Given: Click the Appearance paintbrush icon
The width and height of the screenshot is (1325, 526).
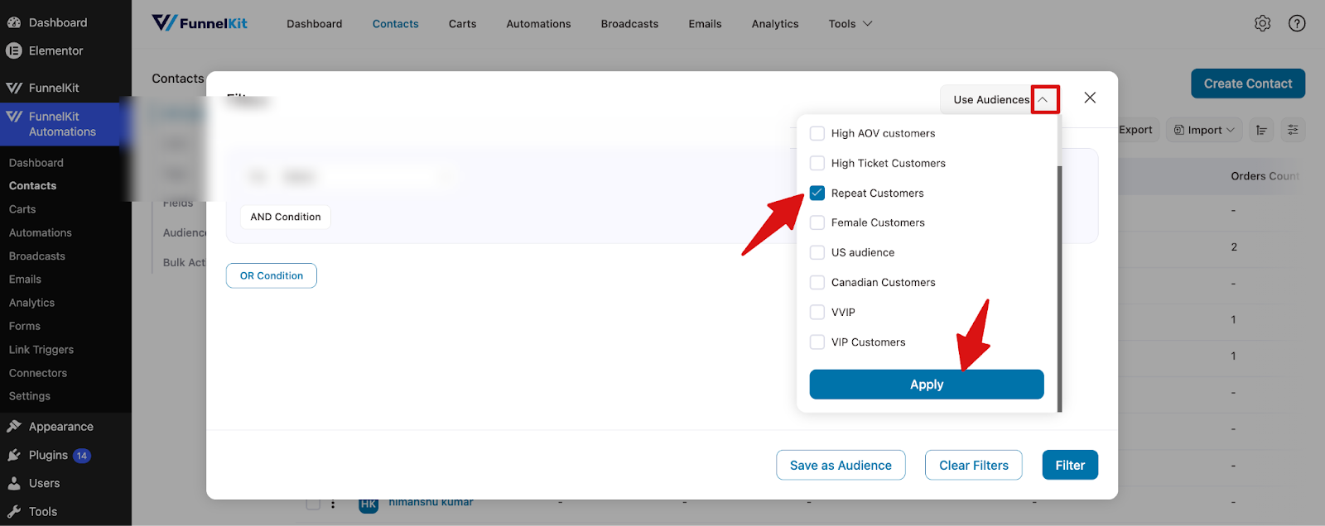Looking at the screenshot, I should tap(14, 427).
